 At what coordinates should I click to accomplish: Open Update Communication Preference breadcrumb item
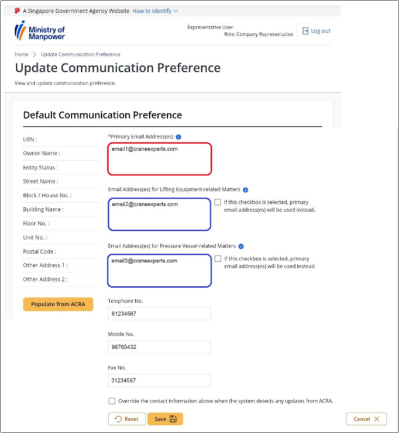tap(81, 54)
